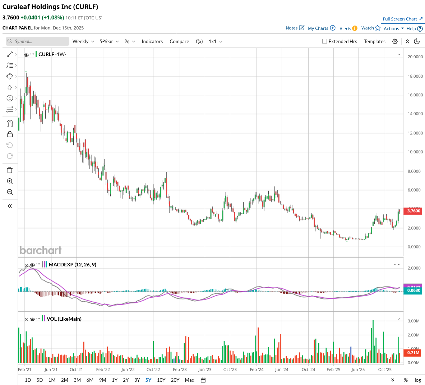
Task: Select the Max range
Action: coord(189,380)
